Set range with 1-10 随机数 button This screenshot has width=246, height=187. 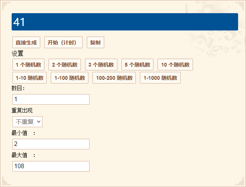29,78
